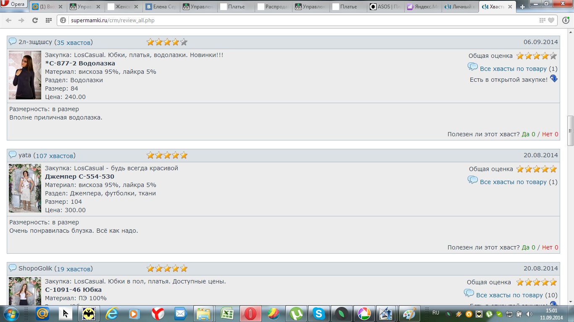The image size is (574, 322).
Task: Click the comment bubble icon beside ShopoGolik
Action: click(13, 268)
